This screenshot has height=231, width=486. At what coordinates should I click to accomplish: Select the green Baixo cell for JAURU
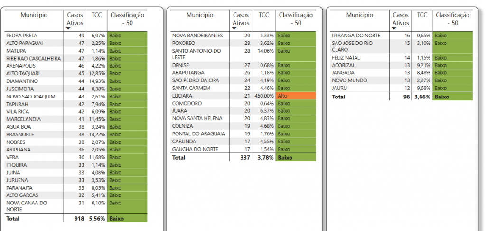[x=452, y=89]
